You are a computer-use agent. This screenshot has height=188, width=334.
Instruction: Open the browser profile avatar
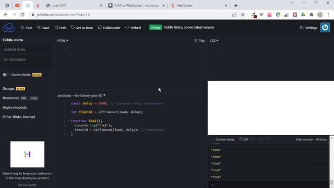[x=320, y=15]
